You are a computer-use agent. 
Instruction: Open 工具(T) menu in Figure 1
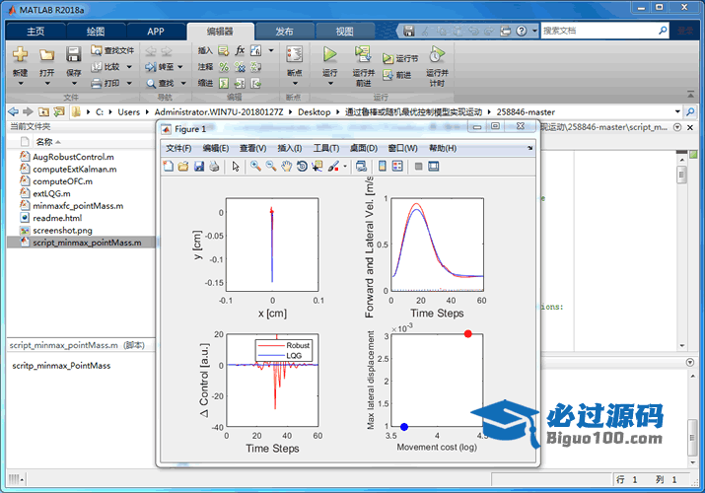pos(326,148)
